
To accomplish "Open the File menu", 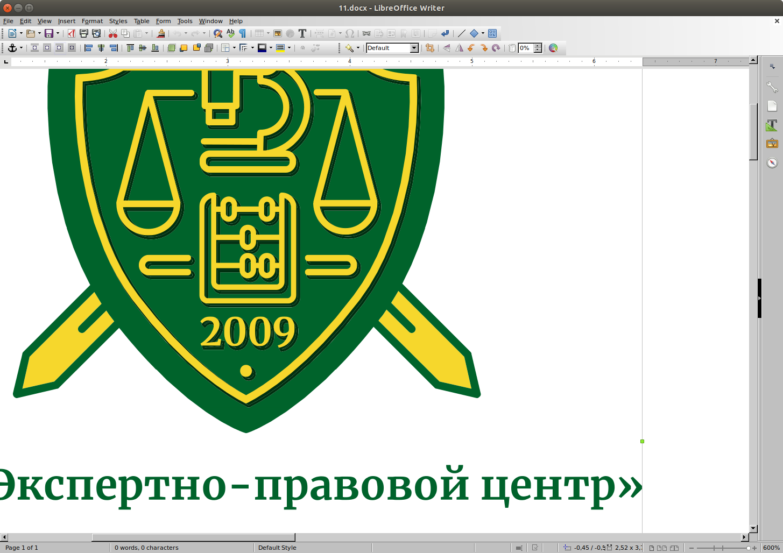I will (x=8, y=21).
